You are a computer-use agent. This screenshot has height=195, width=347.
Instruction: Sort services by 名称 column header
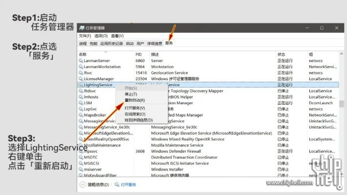point(83,54)
